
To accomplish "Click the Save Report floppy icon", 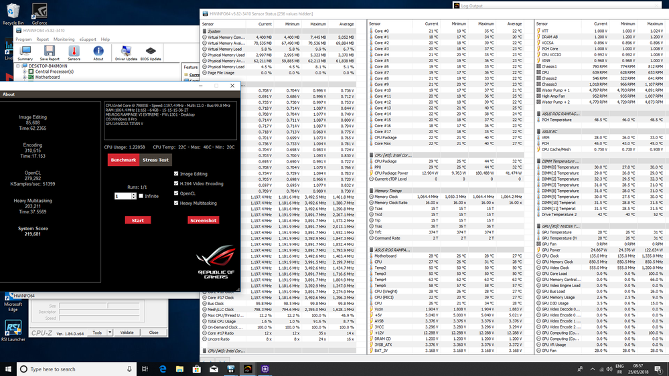I will click(50, 54).
